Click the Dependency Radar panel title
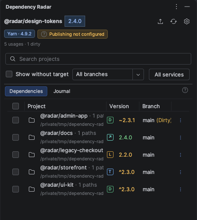The width and height of the screenshot is (197, 220). pyautogui.click(x=28, y=7)
